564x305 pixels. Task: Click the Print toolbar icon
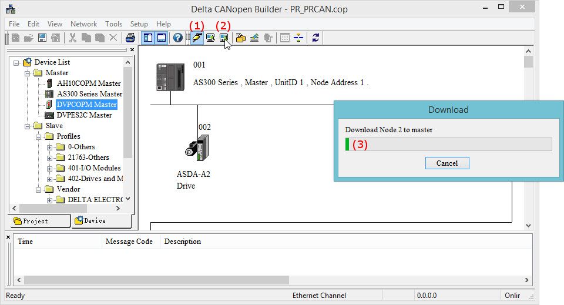pos(130,38)
